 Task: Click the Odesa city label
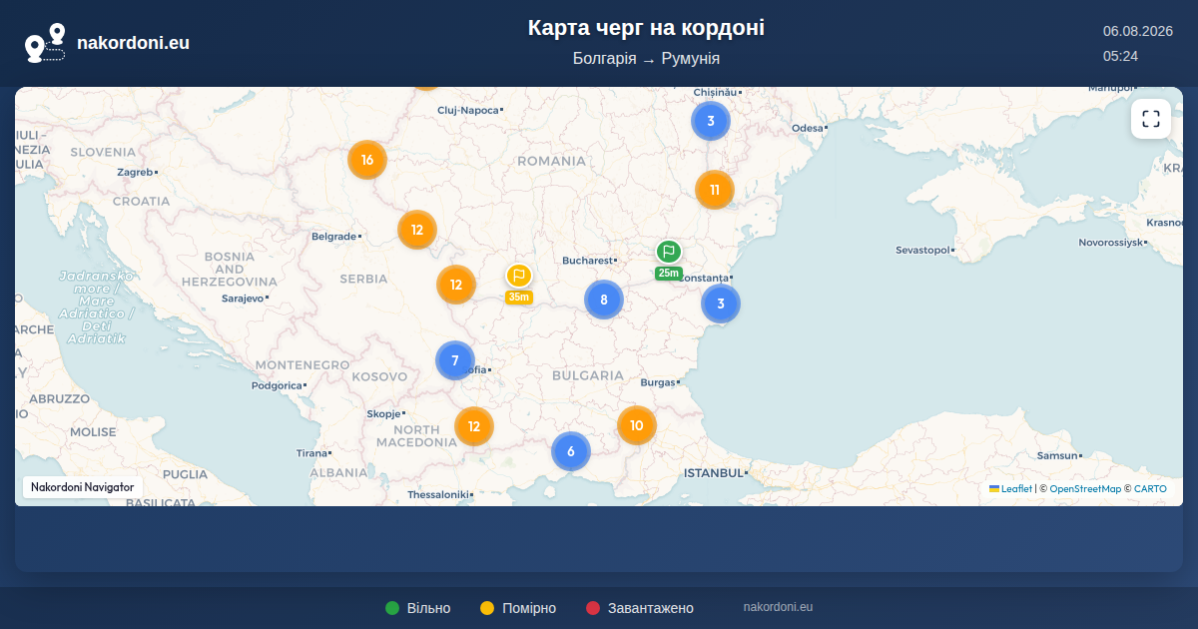tap(808, 128)
